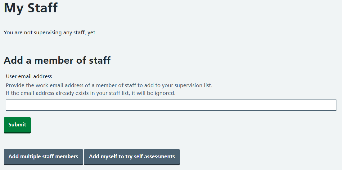This screenshot has width=342, height=170.
Task: Click the User email address input field
Action: 171,105
